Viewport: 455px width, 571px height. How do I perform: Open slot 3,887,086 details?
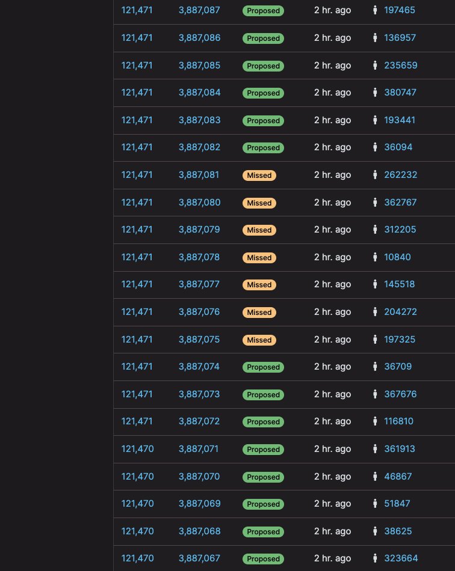(x=199, y=38)
